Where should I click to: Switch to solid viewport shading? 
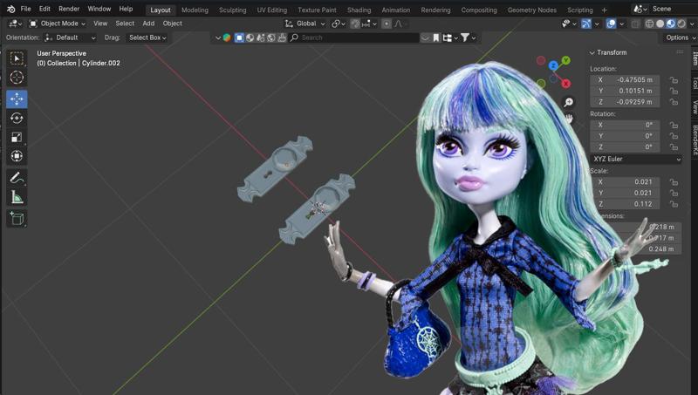point(660,24)
